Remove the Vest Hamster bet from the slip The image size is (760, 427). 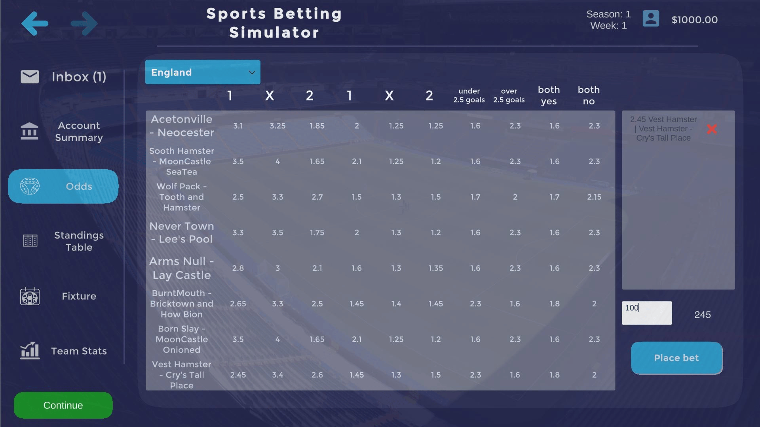pyautogui.click(x=712, y=129)
